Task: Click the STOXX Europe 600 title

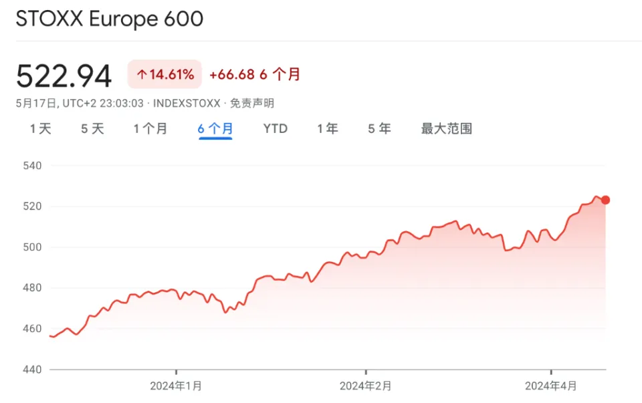Action: click(x=109, y=19)
